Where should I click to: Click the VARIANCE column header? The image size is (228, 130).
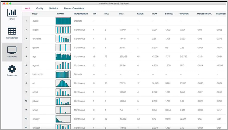(x=184, y=14)
